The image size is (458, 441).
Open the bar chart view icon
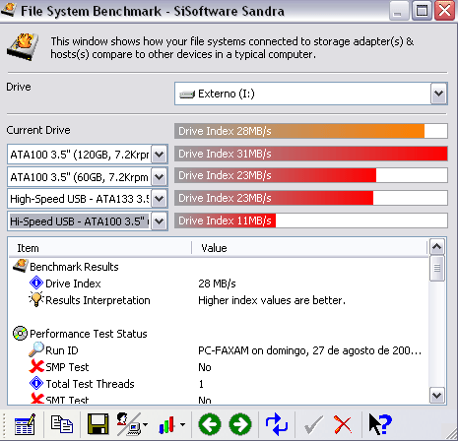[170, 424]
